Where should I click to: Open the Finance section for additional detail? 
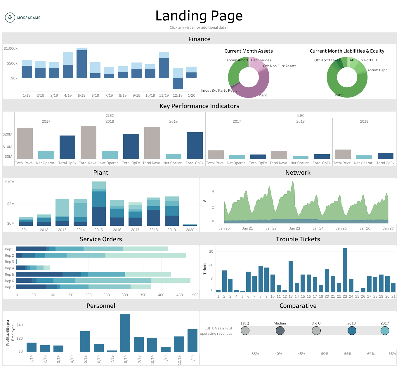click(x=199, y=39)
